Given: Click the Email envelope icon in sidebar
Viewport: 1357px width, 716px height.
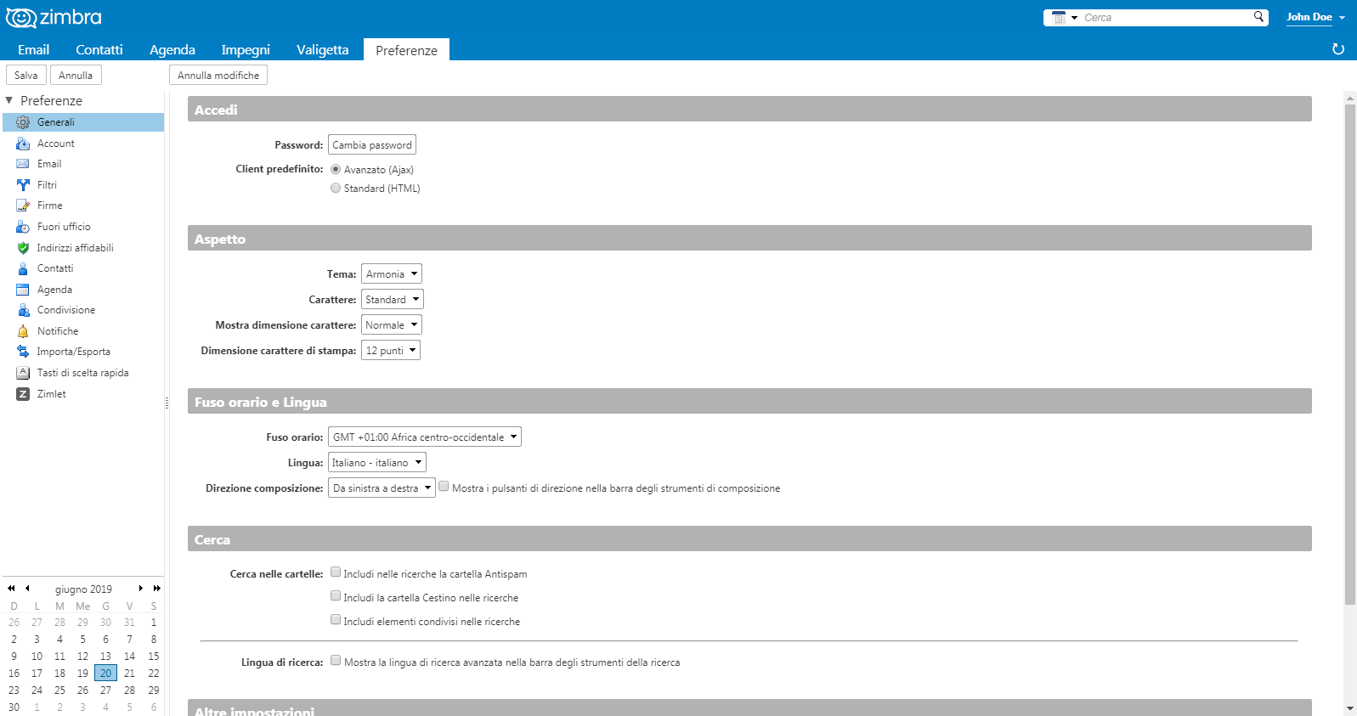Looking at the screenshot, I should 23,164.
